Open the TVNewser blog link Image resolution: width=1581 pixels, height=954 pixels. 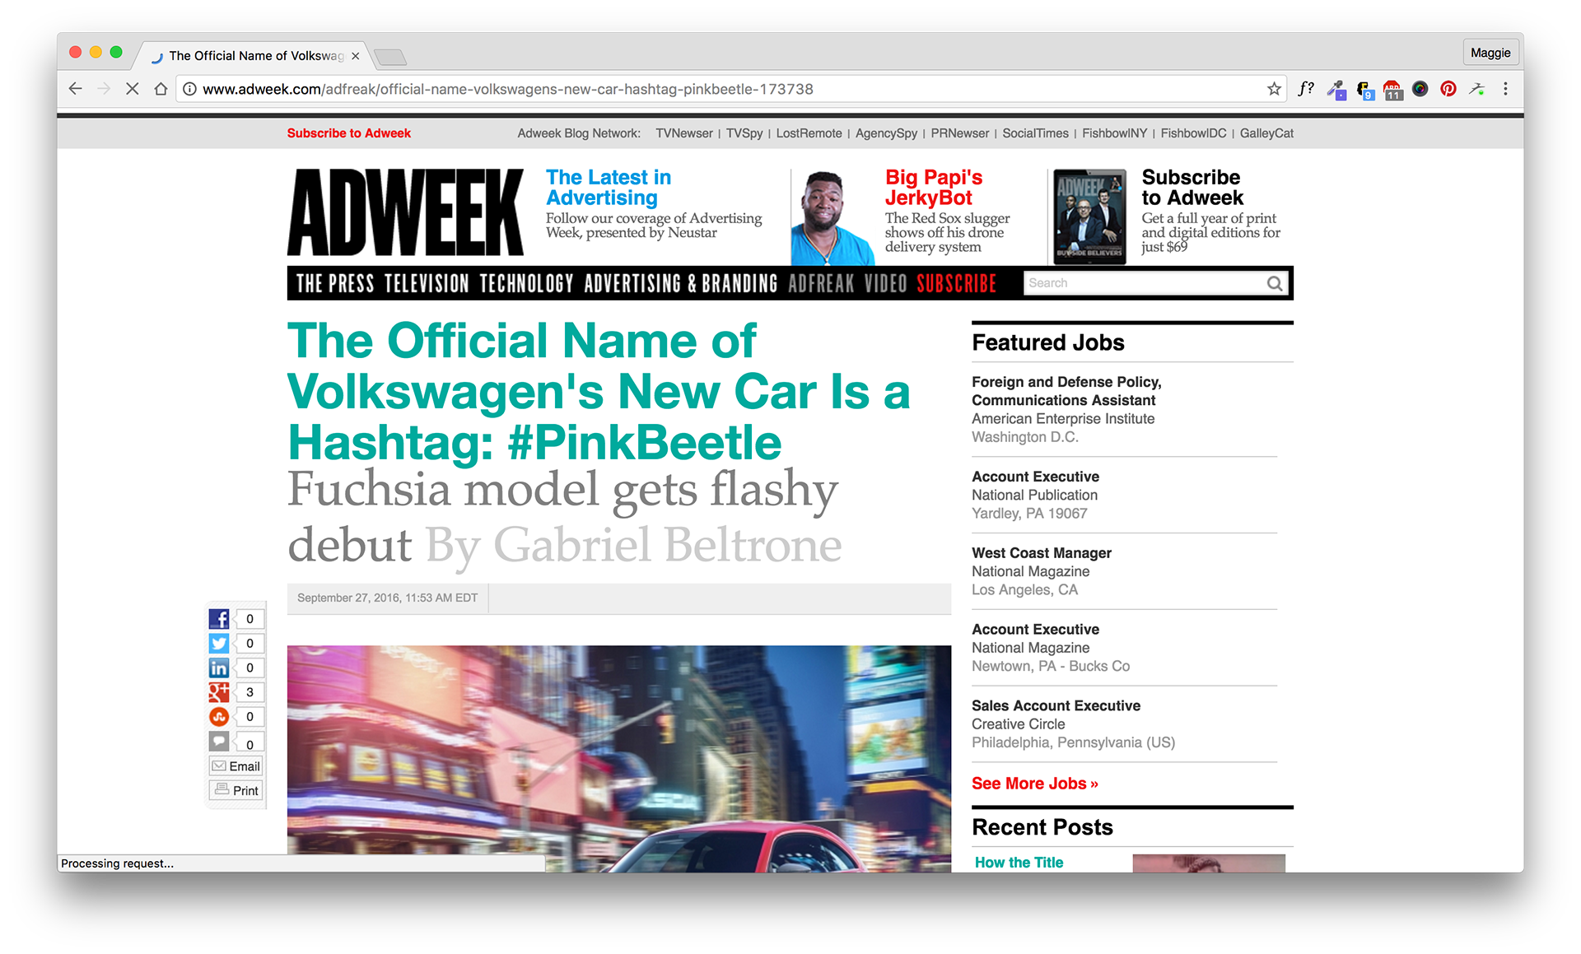pyautogui.click(x=684, y=133)
